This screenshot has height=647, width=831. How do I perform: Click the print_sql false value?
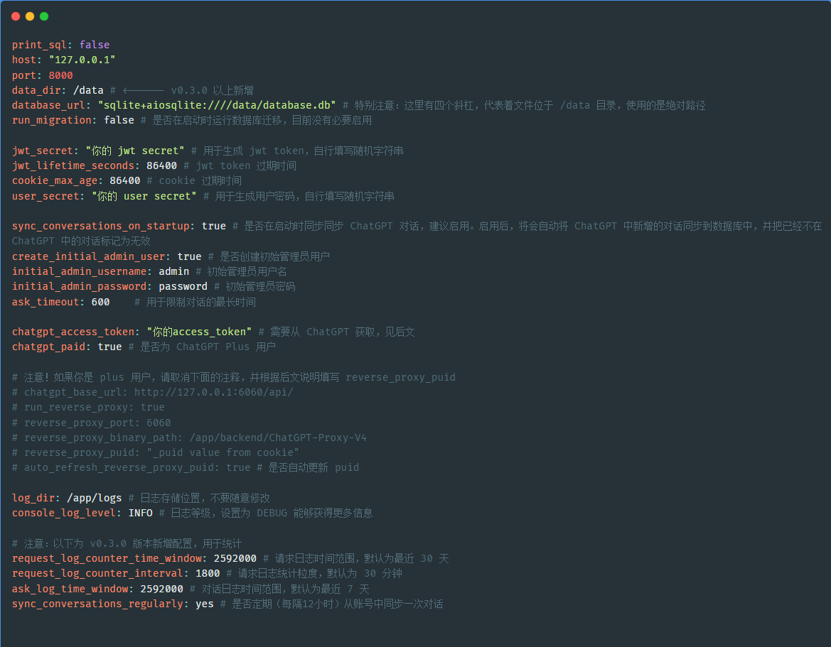(94, 45)
